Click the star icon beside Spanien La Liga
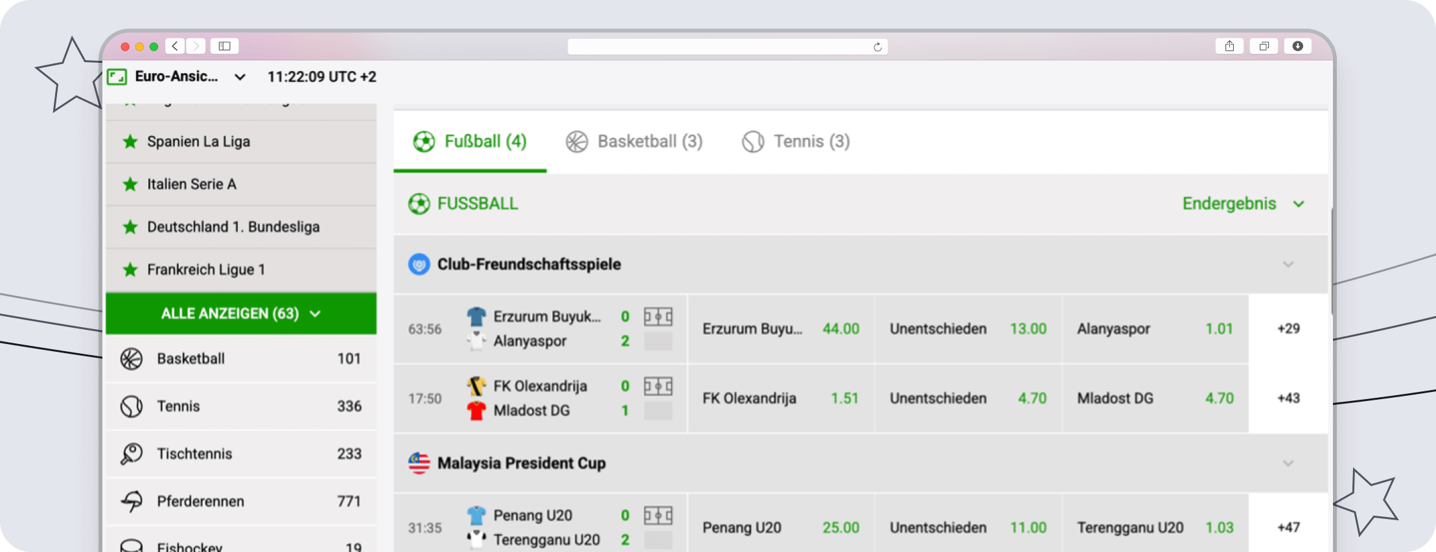Image resolution: width=1436 pixels, height=552 pixels. [130, 141]
